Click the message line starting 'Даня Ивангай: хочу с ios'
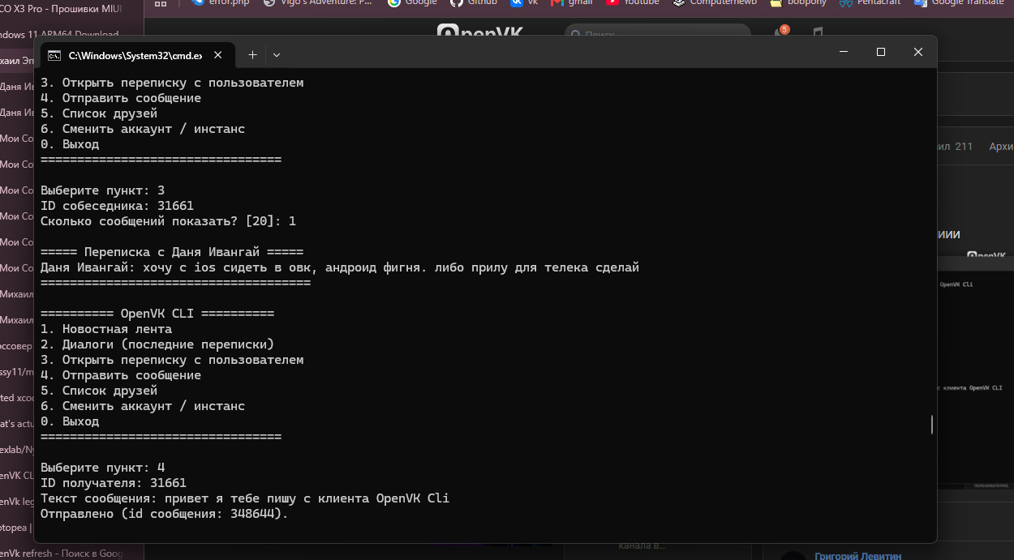 click(340, 267)
